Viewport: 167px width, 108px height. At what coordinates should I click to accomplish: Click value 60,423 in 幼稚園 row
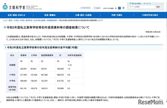[33, 69]
